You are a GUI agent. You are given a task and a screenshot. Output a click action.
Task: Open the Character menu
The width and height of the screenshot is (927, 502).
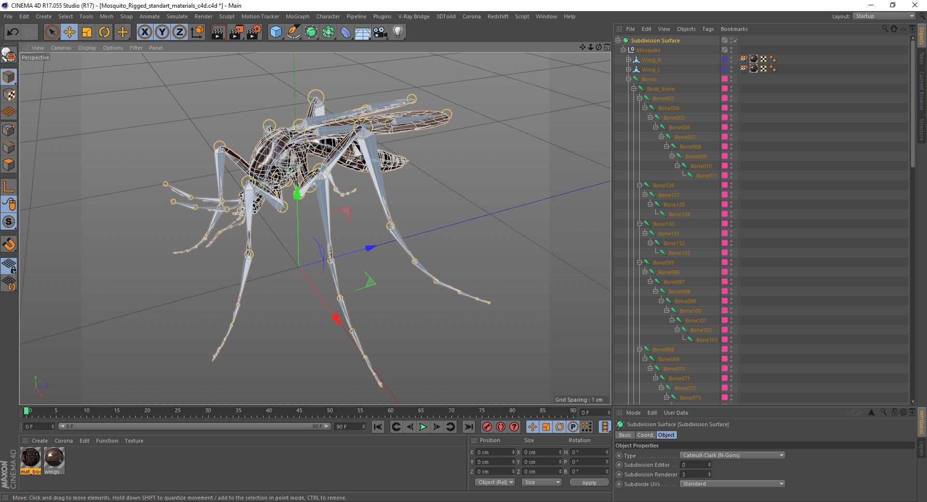[328, 16]
